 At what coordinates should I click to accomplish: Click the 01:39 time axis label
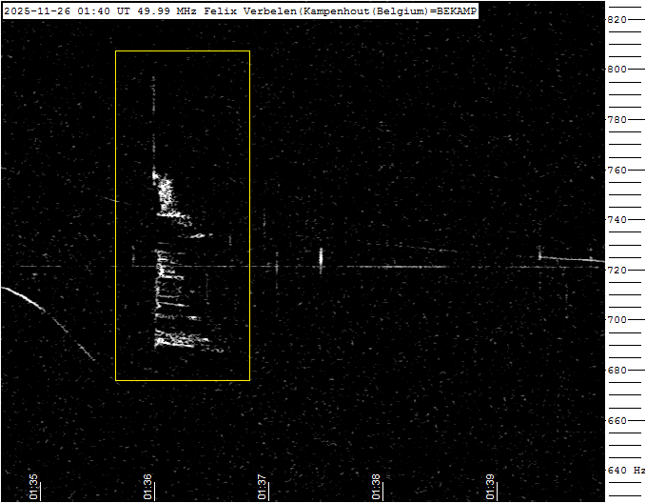pos(490,486)
